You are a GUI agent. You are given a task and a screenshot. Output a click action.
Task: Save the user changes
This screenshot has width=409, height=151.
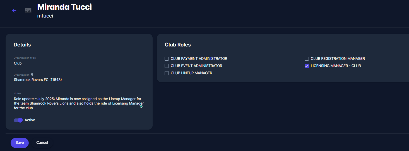[x=20, y=143]
